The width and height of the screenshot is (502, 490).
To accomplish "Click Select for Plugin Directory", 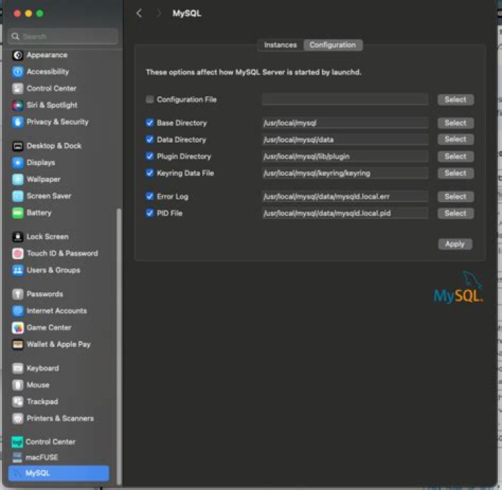I will click(x=455, y=157).
